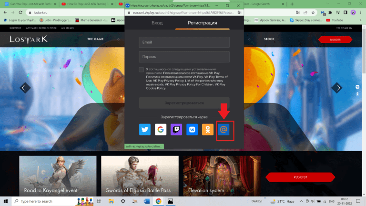Open a new browser tab

tap(292, 4)
